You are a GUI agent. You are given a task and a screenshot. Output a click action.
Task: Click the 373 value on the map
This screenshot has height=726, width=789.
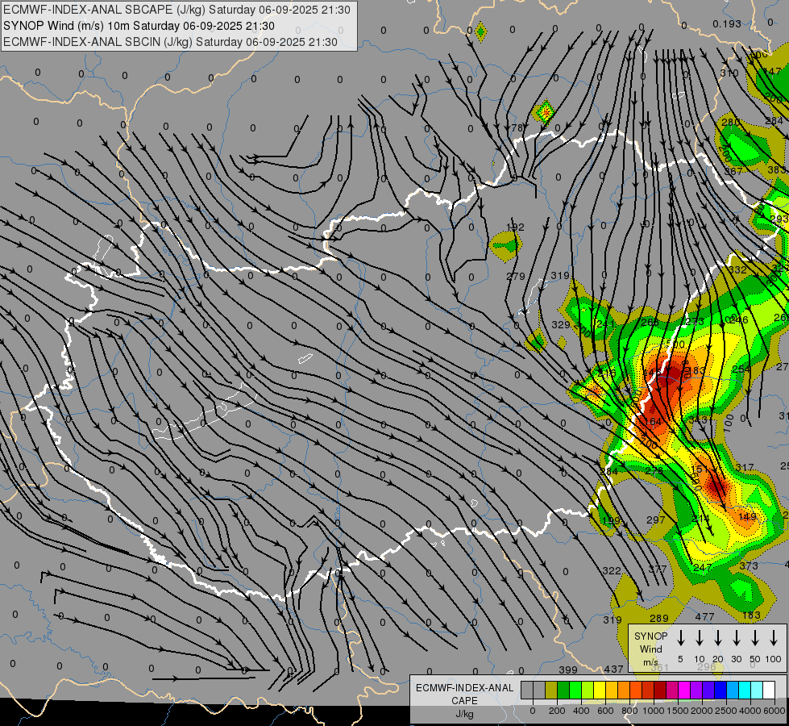[x=748, y=565]
